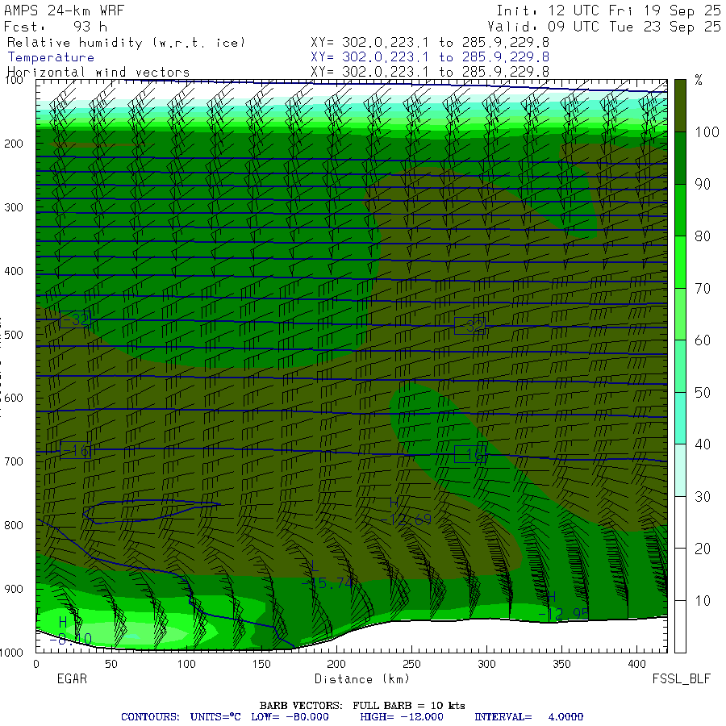
Task: Click the colorbar swatch between 30 and 40
Action: 680,470
